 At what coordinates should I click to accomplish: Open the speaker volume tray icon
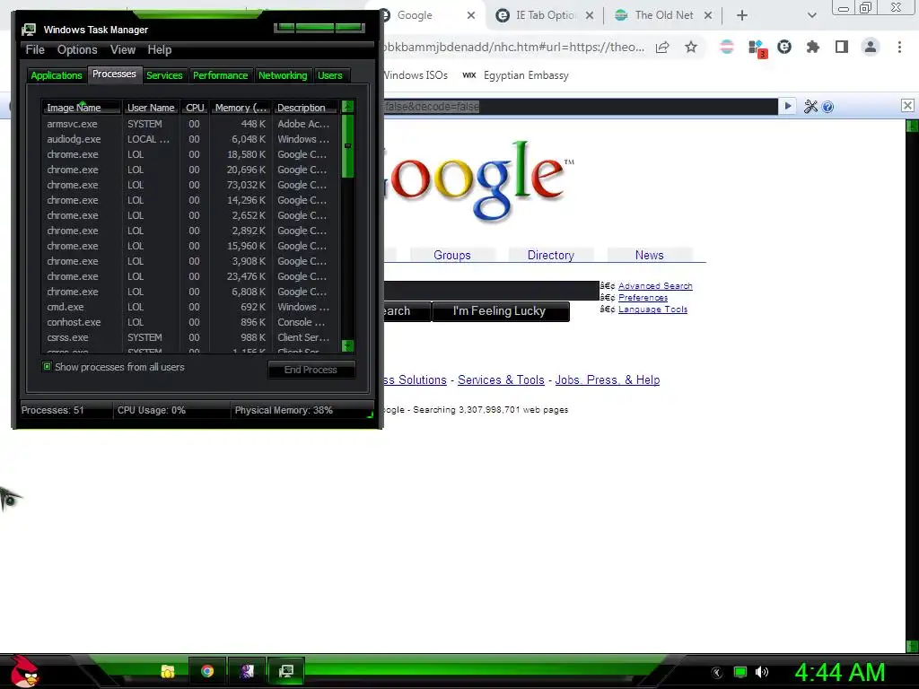(761, 672)
